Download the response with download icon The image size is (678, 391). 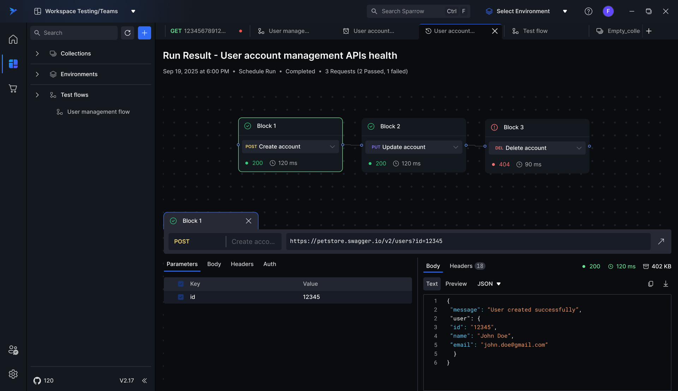tap(666, 284)
